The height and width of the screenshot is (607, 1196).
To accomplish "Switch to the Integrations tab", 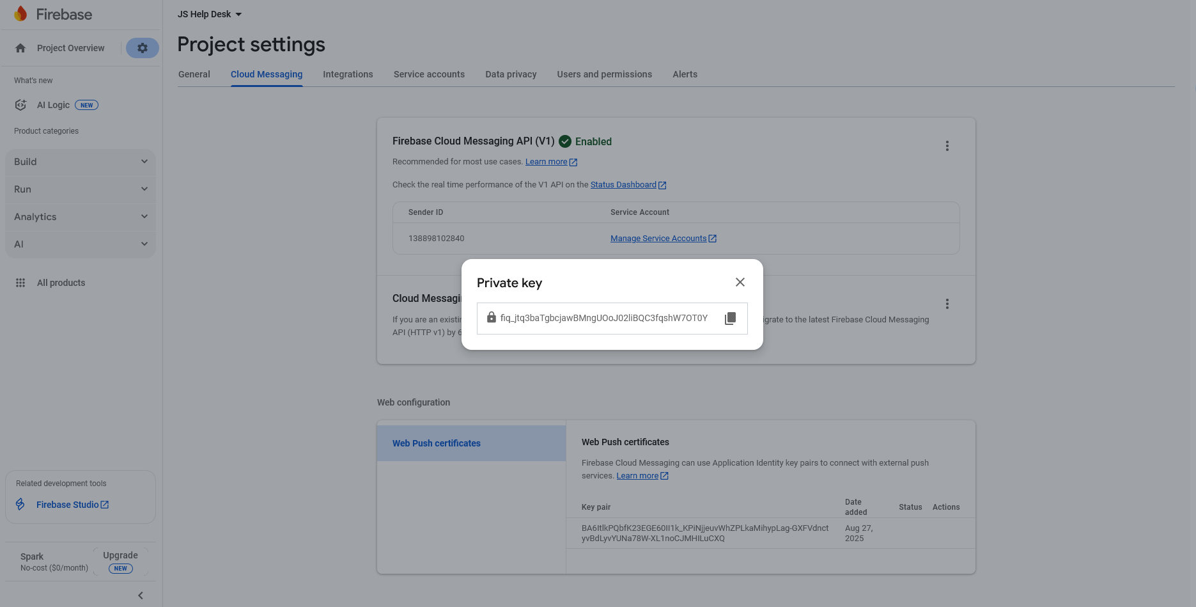I will coord(348,74).
